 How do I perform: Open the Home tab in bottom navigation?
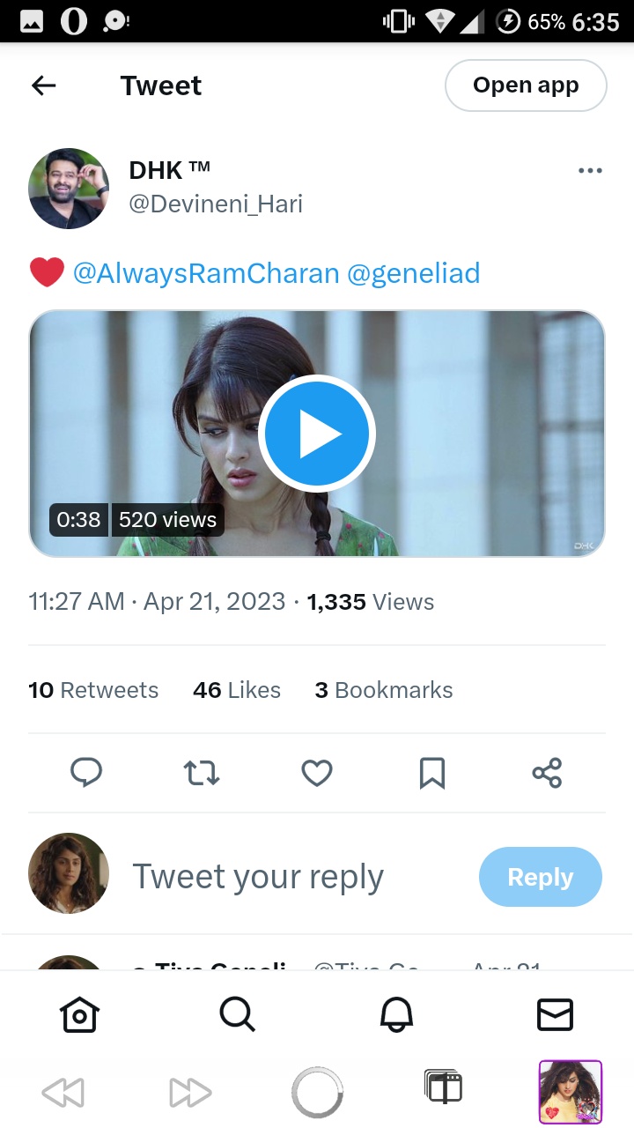[79, 1015]
